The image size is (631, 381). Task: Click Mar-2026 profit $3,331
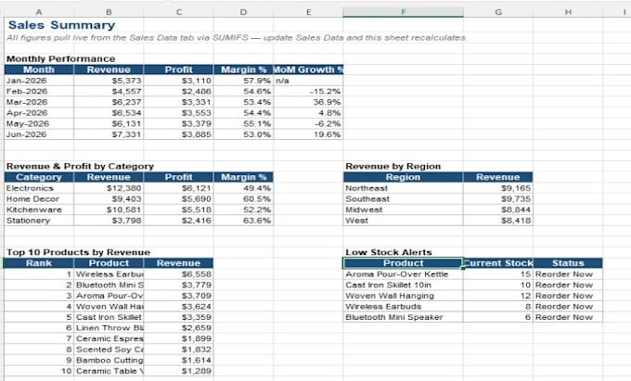pos(179,102)
